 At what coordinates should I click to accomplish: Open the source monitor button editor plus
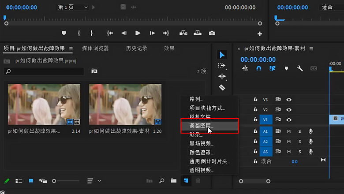click(260, 34)
